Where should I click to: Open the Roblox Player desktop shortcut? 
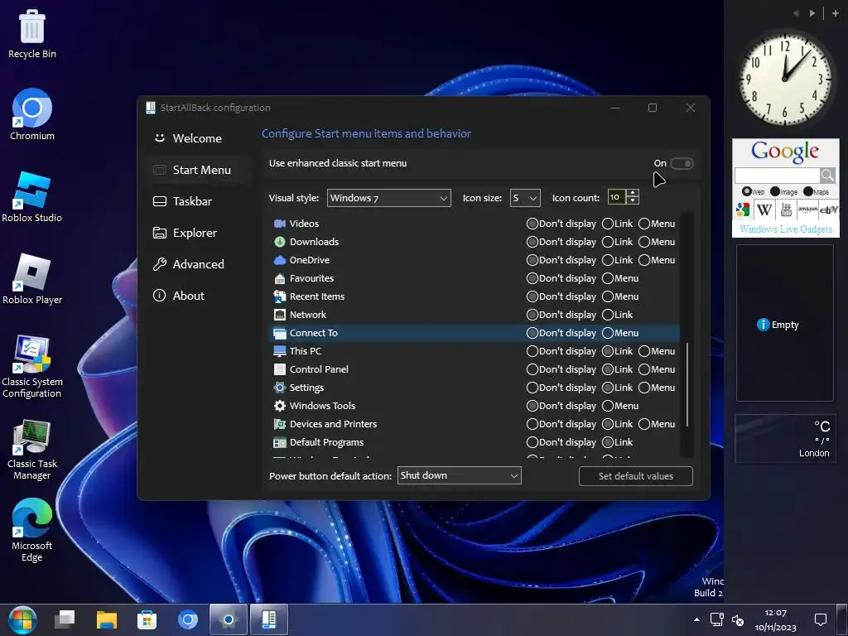[x=32, y=279]
